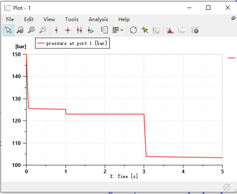Click the add curve plus icon
Viewport: 237px width, 194px height.
(x=195, y=30)
